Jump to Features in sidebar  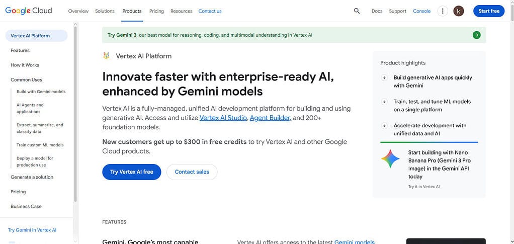tap(20, 50)
